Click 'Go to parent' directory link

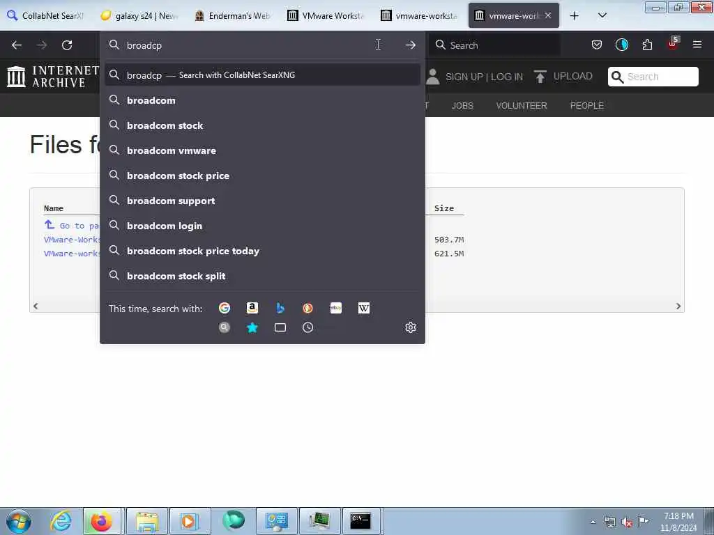pyautogui.click(x=72, y=225)
